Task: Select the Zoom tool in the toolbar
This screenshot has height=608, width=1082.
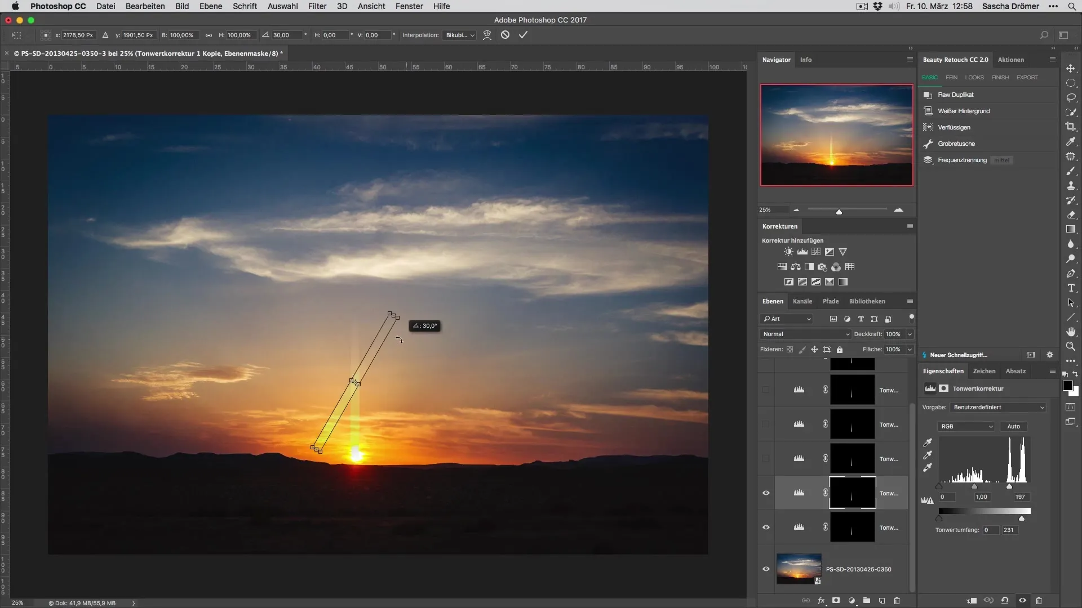Action: 1071,346
